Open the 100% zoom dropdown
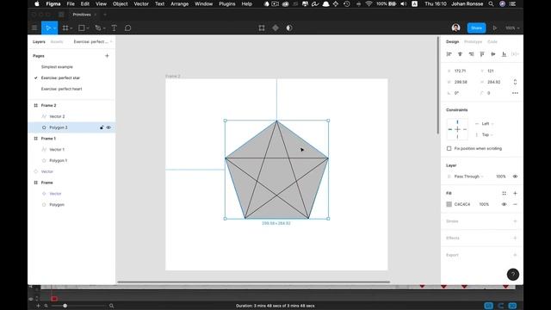Viewport: 551px width, 310px height. click(512, 28)
